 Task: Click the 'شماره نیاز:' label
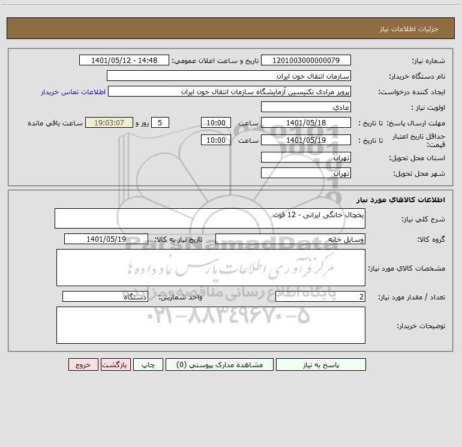(x=428, y=61)
